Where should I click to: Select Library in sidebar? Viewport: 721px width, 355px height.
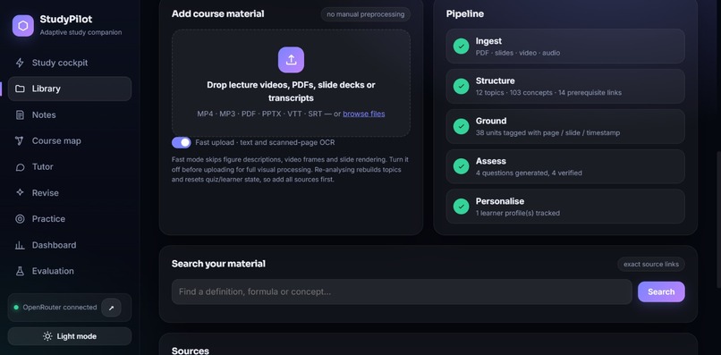70,89
